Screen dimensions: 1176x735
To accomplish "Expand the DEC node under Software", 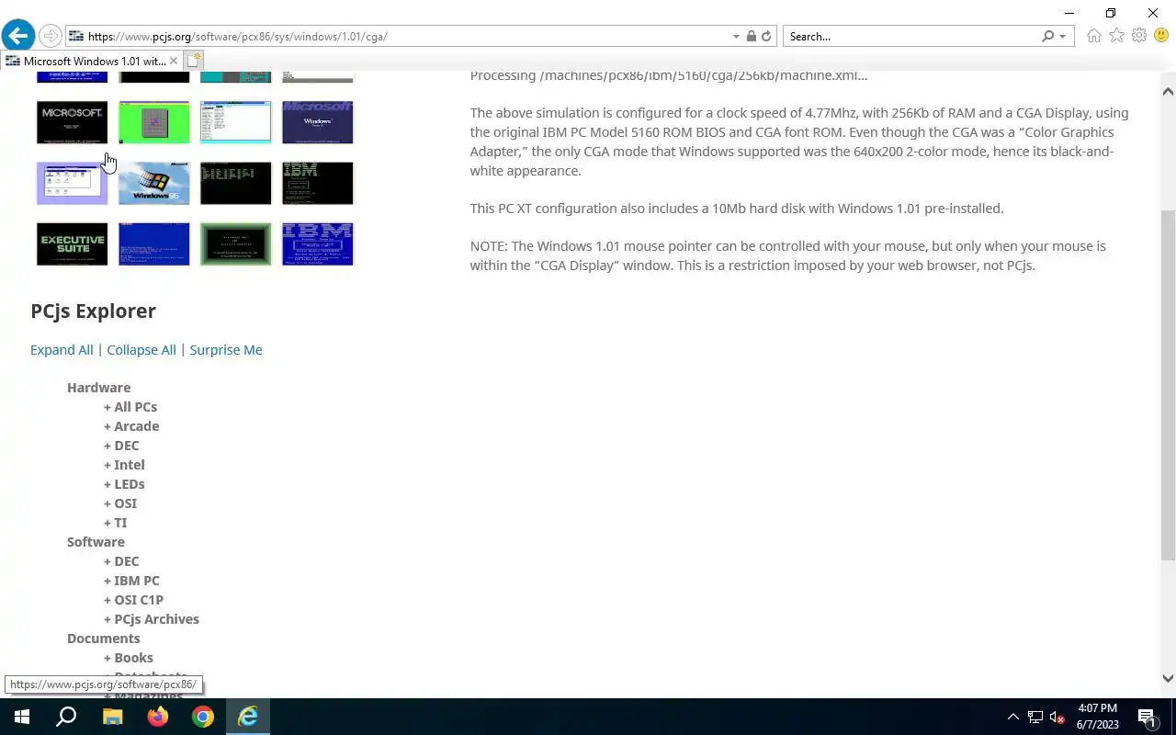I will [x=121, y=560].
